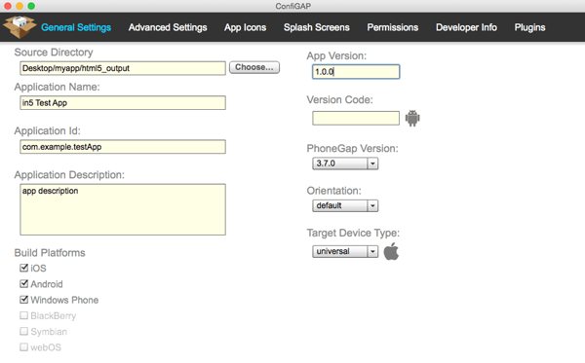Click the Android robot icon
The width and height of the screenshot is (585, 363).
412,119
